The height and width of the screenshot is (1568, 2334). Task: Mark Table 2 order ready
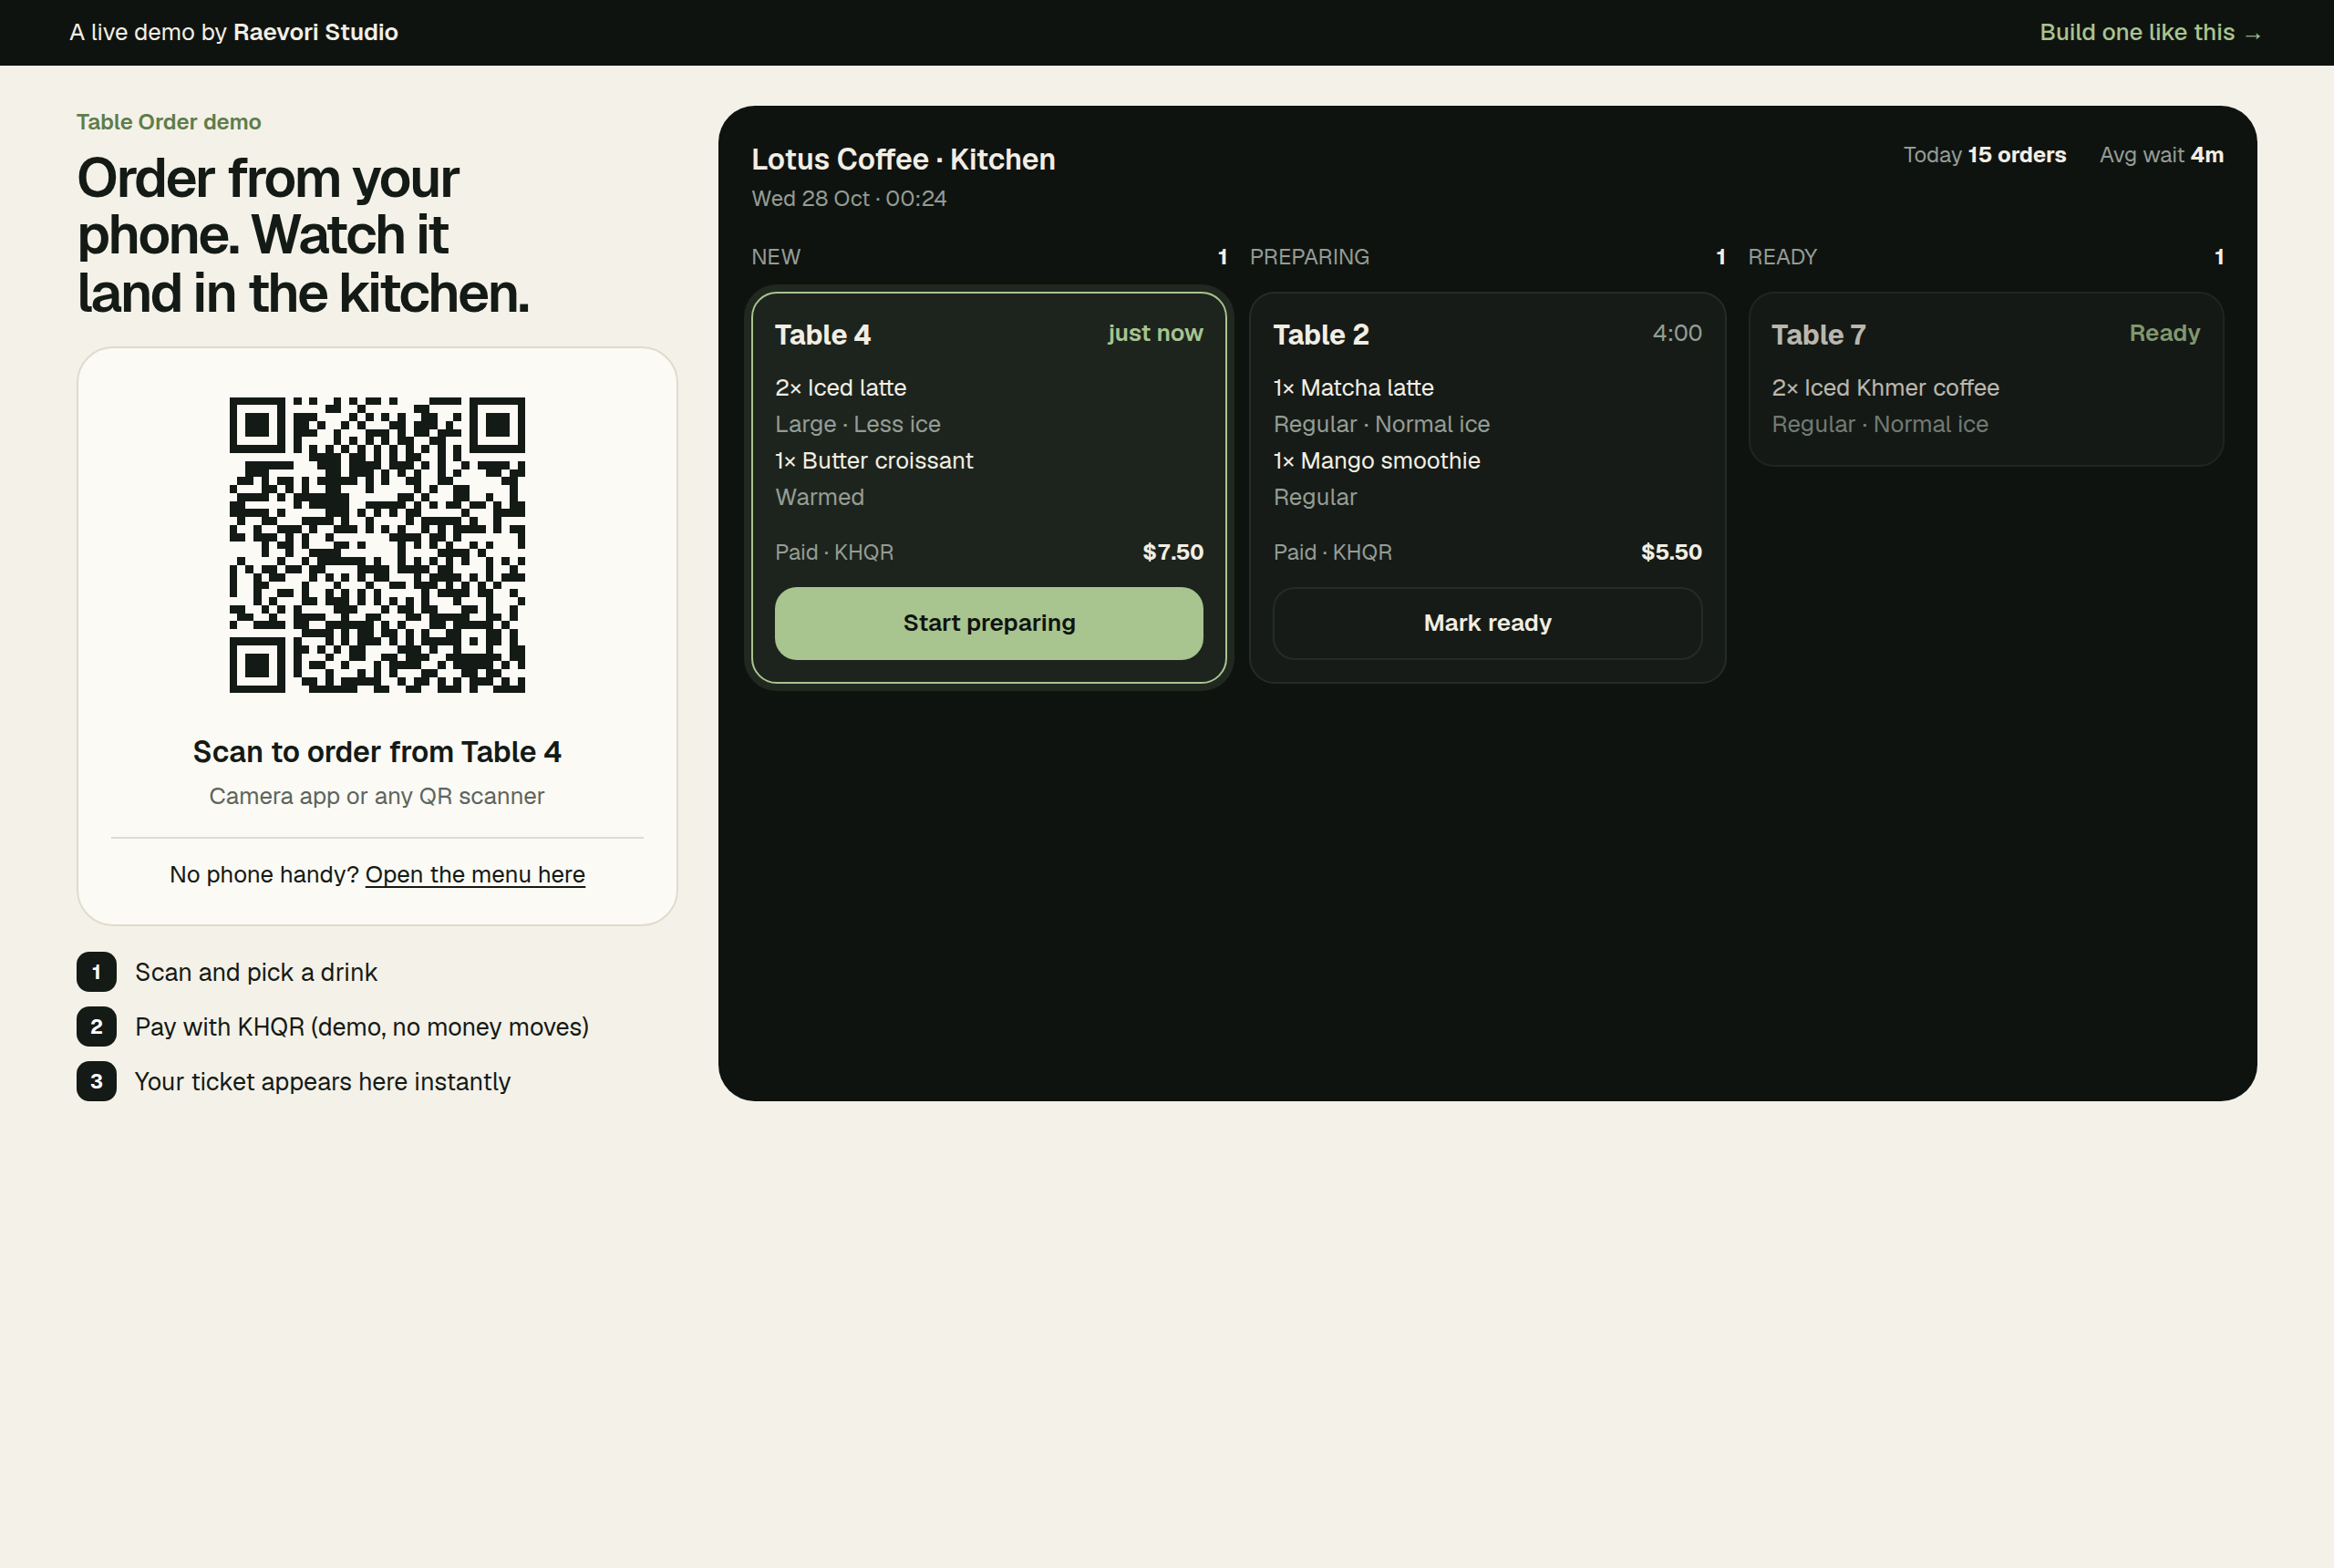click(x=1487, y=623)
